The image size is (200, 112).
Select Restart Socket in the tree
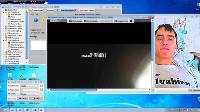point(14,59)
